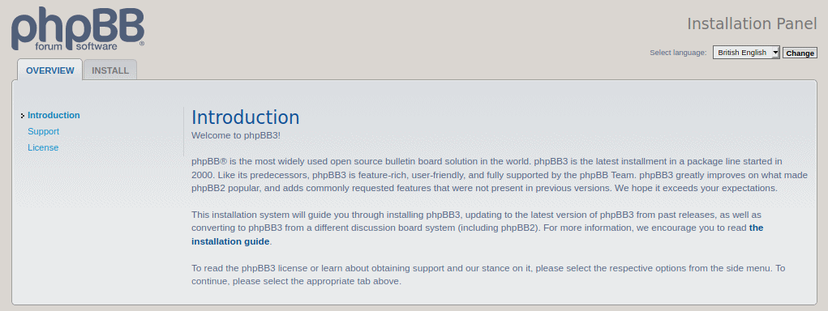828x311 pixels.
Task: Click the 'Welcome to phpBB3!' line
Action: pyautogui.click(x=236, y=135)
